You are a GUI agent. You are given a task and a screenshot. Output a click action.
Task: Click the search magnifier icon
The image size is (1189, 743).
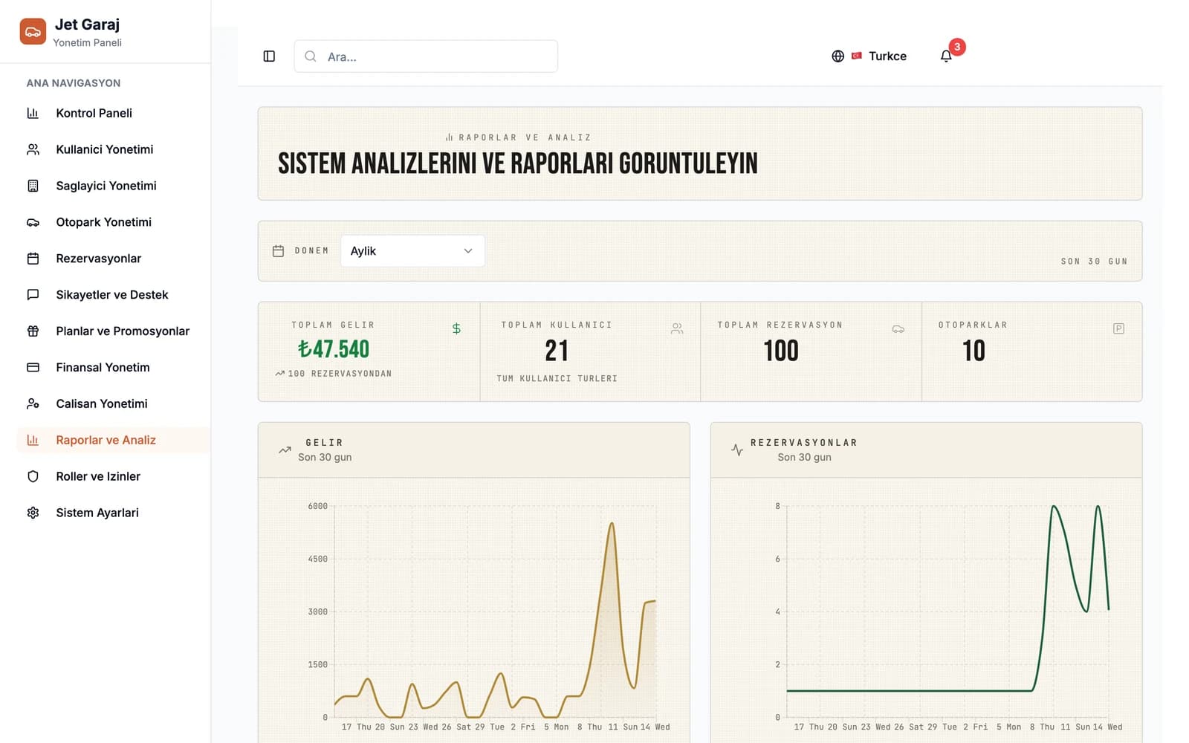click(311, 56)
